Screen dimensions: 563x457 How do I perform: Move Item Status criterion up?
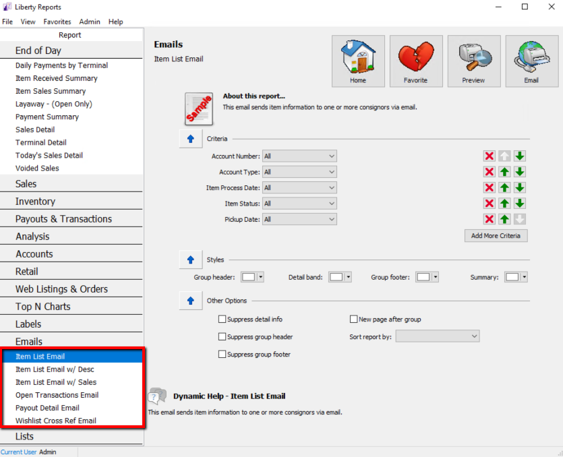click(504, 204)
